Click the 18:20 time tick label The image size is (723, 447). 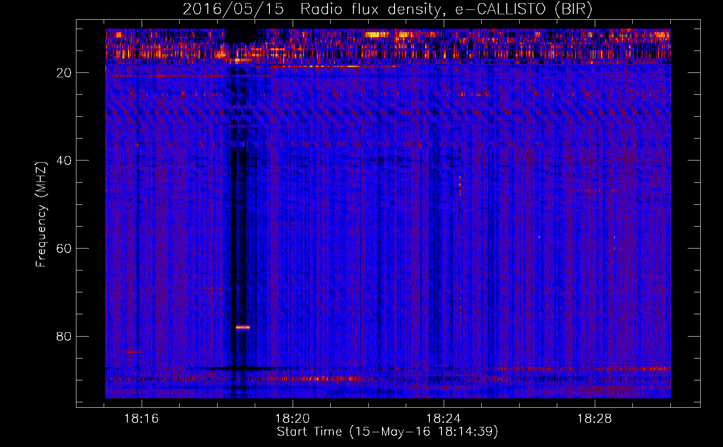pos(292,419)
